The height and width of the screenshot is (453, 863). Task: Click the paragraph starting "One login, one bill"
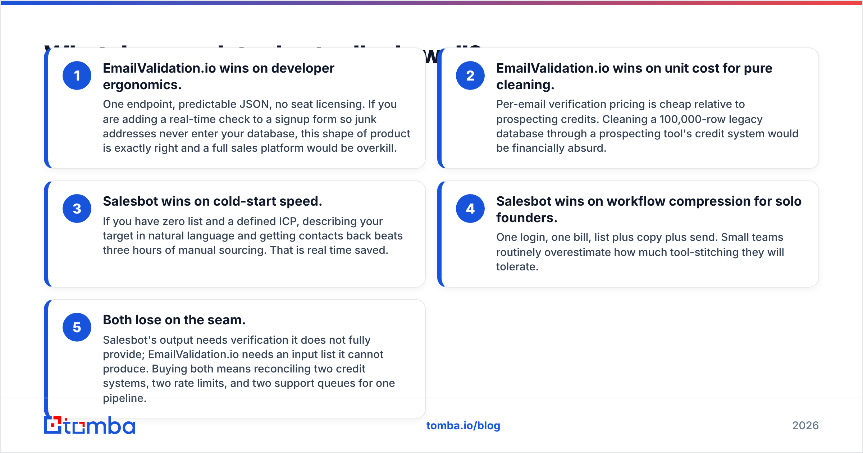(x=640, y=252)
